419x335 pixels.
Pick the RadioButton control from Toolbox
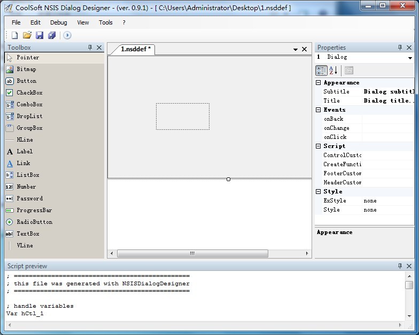click(x=34, y=222)
